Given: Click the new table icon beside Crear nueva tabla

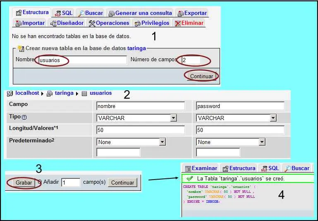Looking at the screenshot, I should (x=21, y=48).
